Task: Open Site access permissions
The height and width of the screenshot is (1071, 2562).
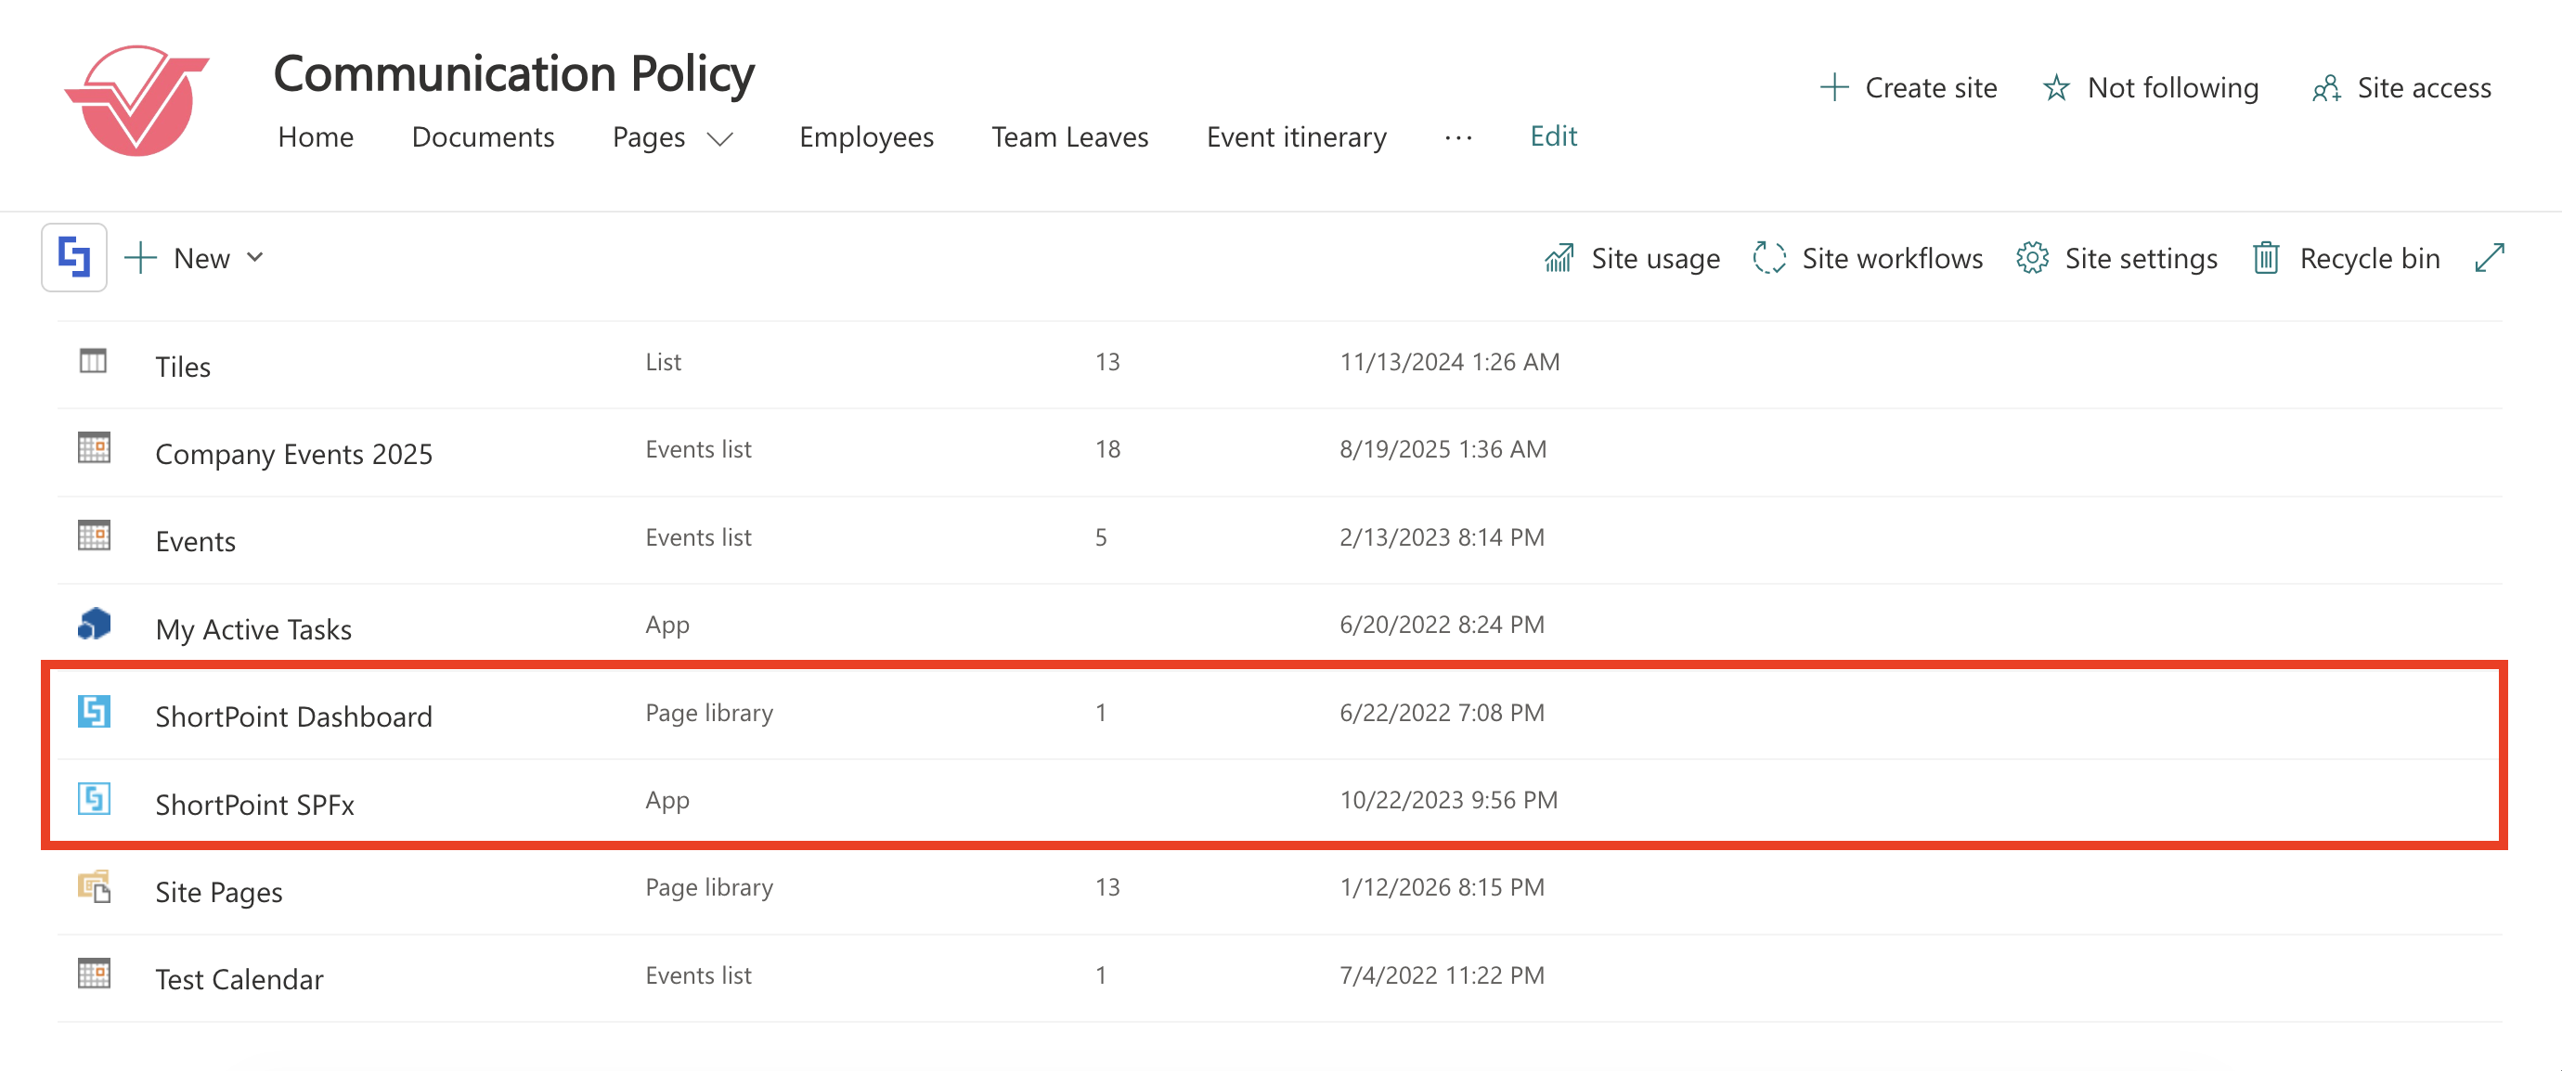Action: [2403, 88]
